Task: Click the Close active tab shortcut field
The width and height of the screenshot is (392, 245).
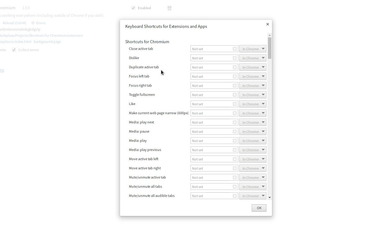Action: coord(214,49)
